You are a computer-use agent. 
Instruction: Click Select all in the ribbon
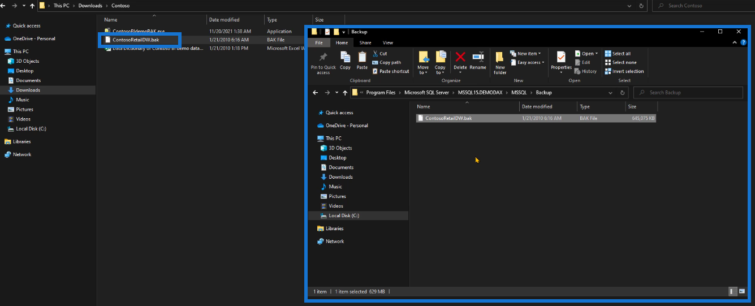[x=617, y=54]
